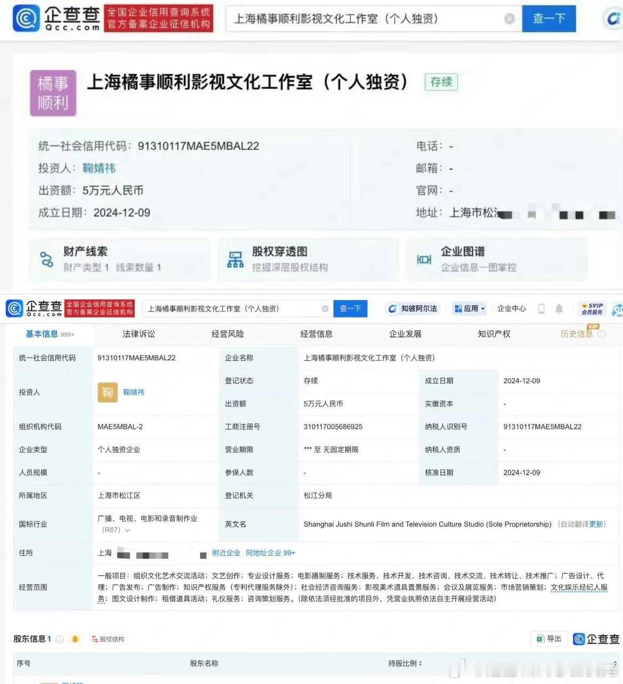Open the 企业中心 link
Viewport: 623px width, 684px height.
click(x=512, y=308)
